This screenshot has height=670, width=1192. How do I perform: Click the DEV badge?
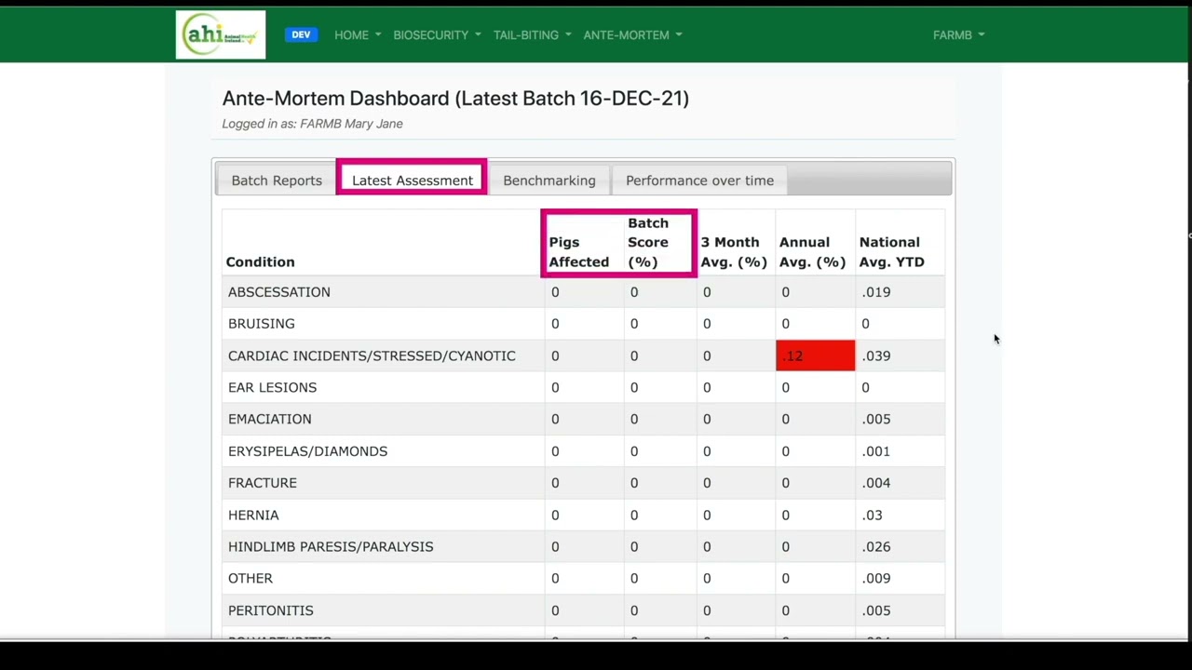301,34
